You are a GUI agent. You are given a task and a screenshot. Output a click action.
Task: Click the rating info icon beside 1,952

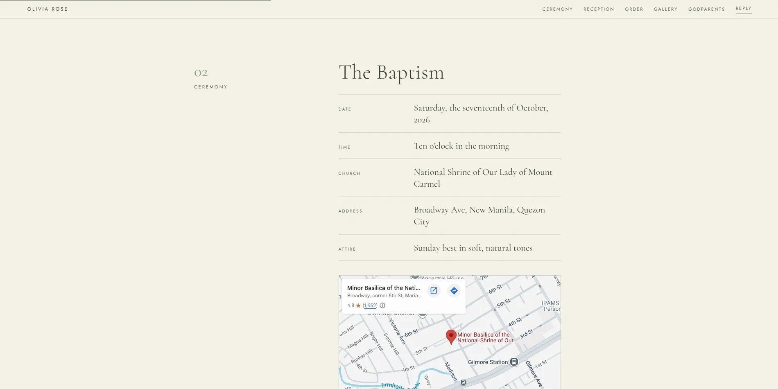382,305
